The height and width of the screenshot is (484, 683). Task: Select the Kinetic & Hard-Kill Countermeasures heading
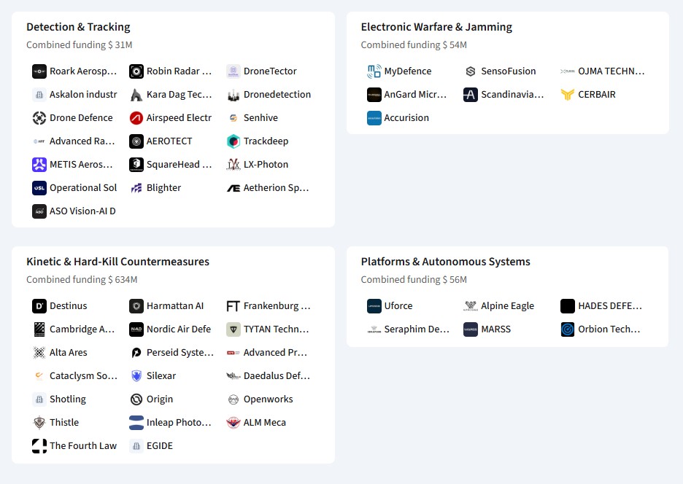point(117,262)
